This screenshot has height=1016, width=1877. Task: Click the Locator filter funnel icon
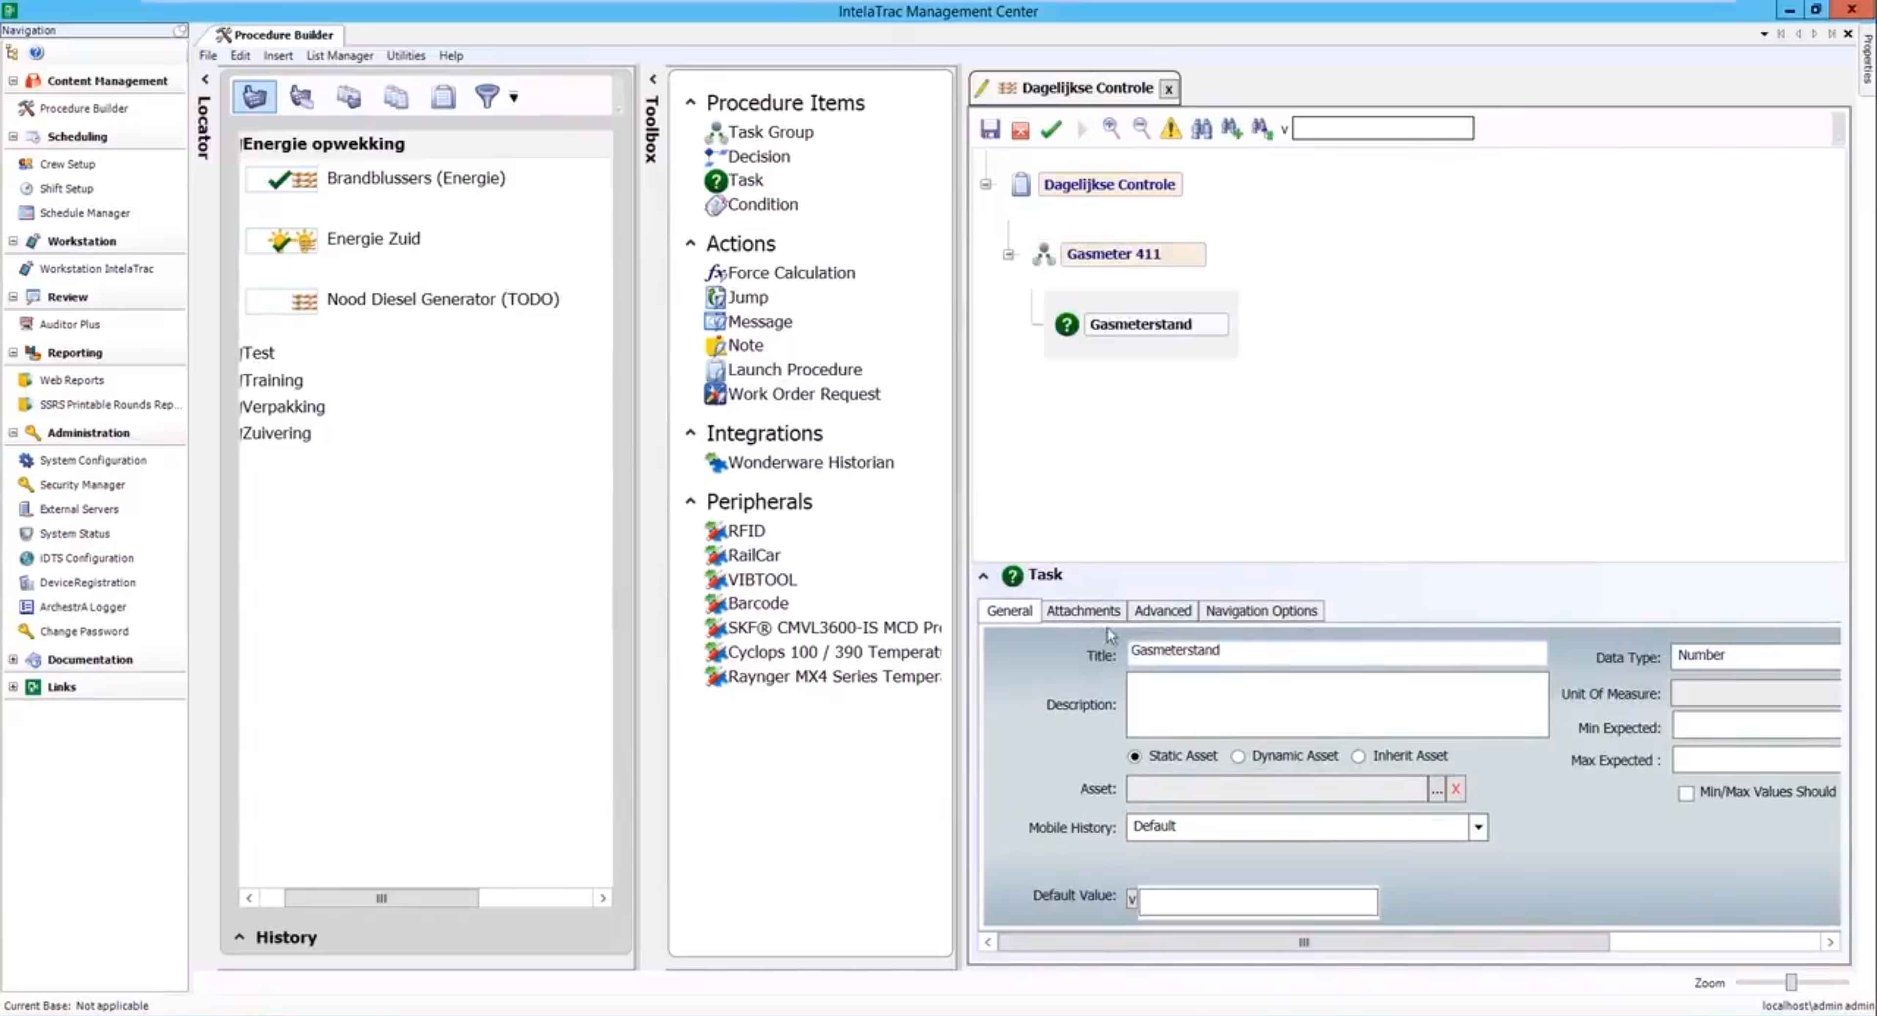point(487,96)
